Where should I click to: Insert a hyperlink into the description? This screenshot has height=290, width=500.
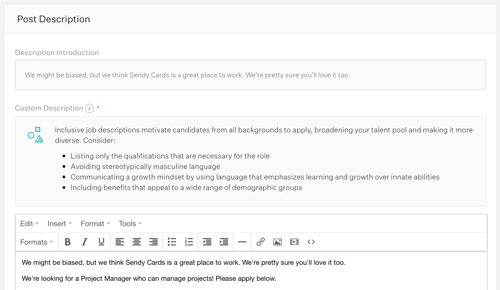tap(260, 242)
